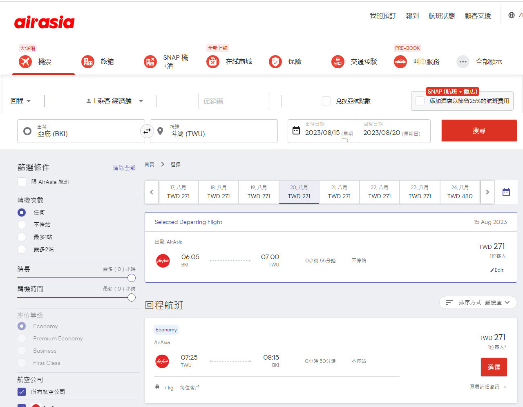Tick the redeem AirAsia points checkbox

(x=326, y=101)
